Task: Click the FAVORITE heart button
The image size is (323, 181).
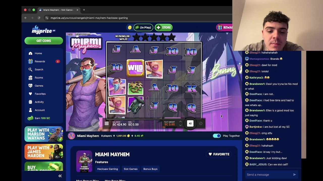Action: [219, 154]
